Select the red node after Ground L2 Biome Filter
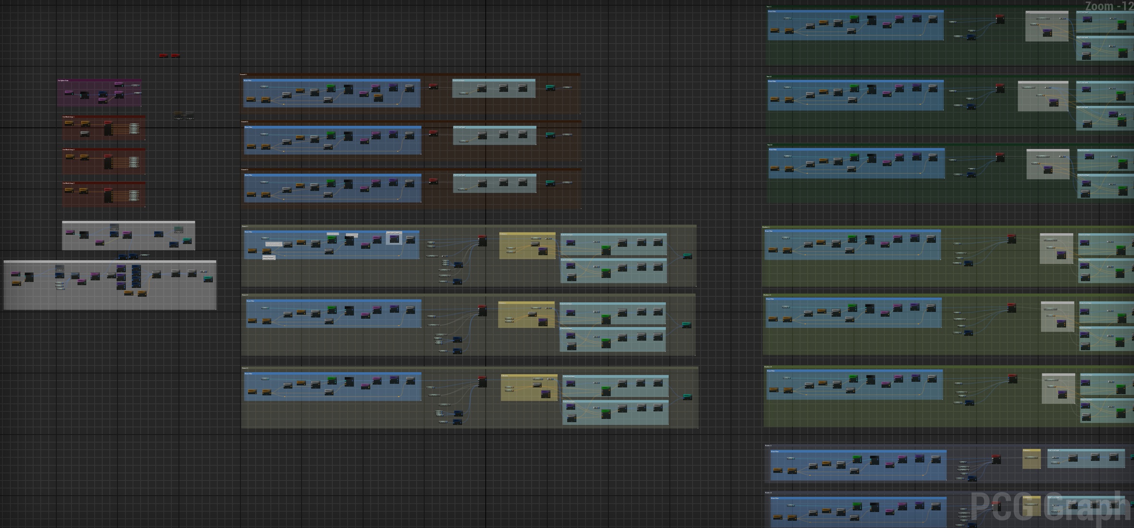This screenshot has height=528, width=1134. coord(433,133)
